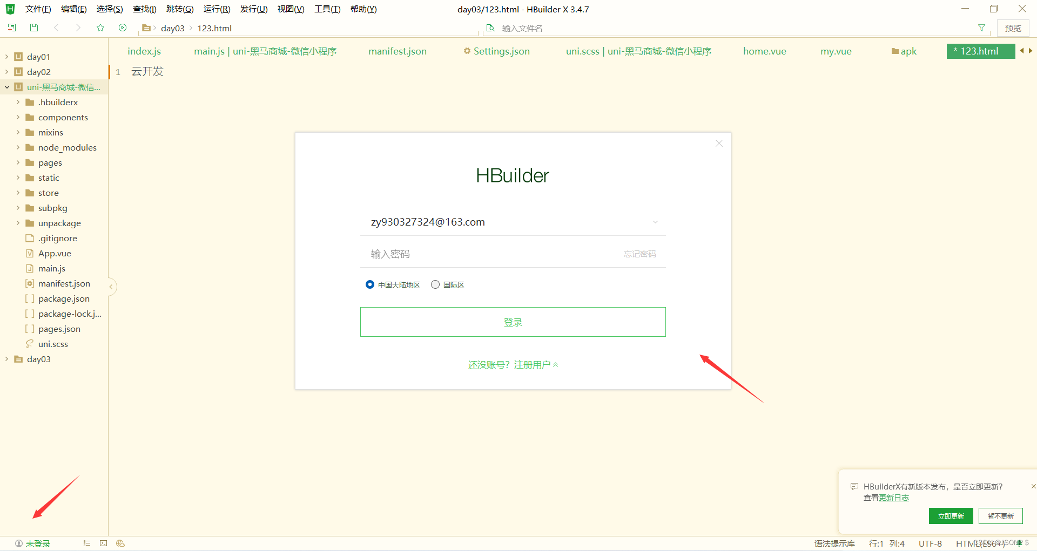
Task: Click the 登录 login button
Action: coord(513,322)
